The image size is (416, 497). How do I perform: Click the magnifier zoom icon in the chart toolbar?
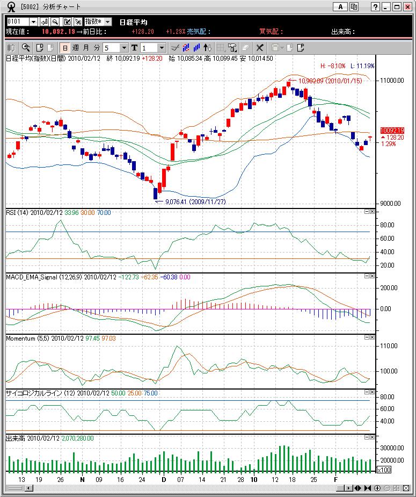(25, 48)
